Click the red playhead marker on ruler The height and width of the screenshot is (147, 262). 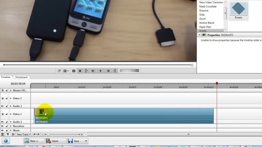coord(217,83)
